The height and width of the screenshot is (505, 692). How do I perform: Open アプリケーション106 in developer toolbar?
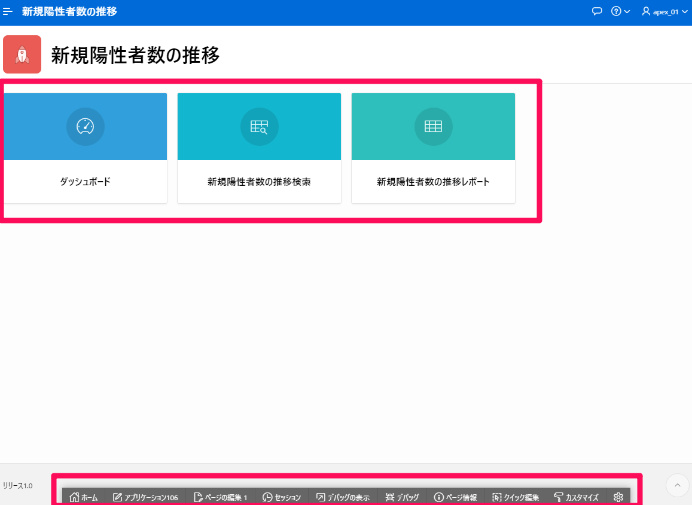pyautogui.click(x=145, y=497)
